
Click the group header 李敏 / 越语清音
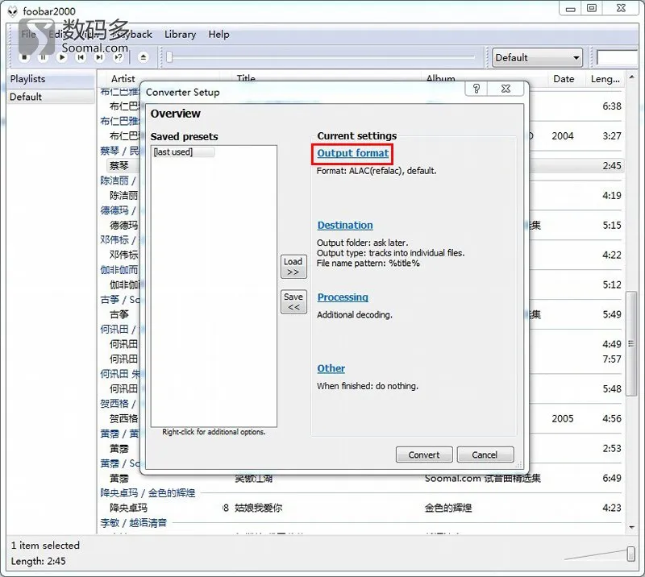[134, 523]
